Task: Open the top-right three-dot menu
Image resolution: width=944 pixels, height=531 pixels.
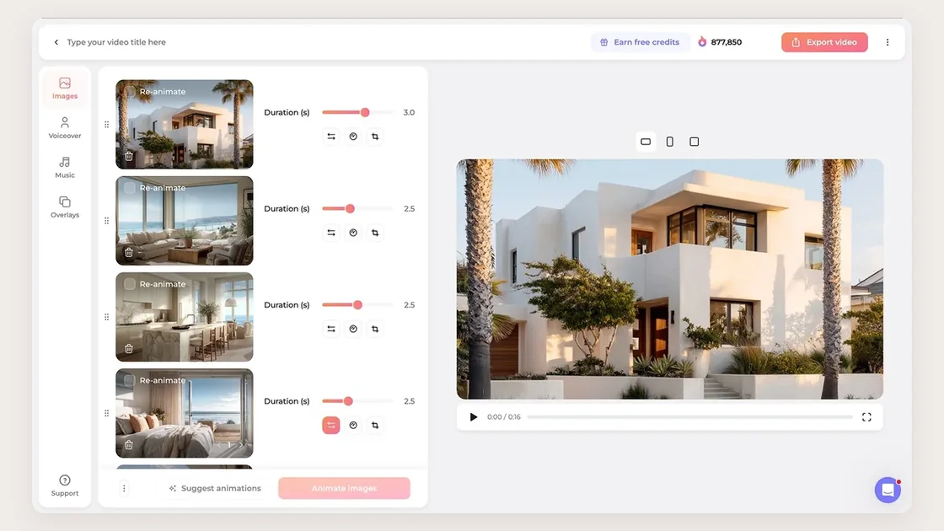Action: tap(888, 42)
